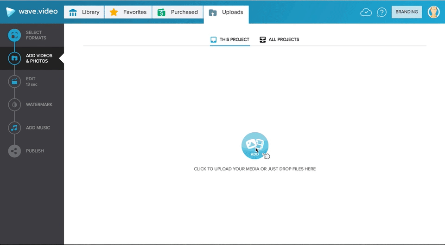Click the round ADD media upload button
The width and height of the screenshot is (445, 245).
pos(255,146)
